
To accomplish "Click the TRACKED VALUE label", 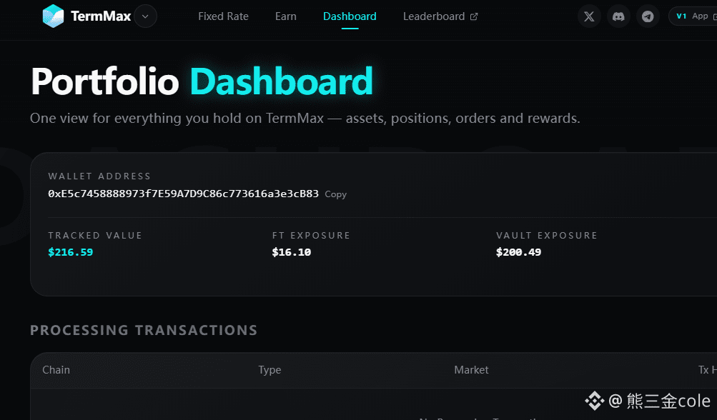I will [95, 236].
